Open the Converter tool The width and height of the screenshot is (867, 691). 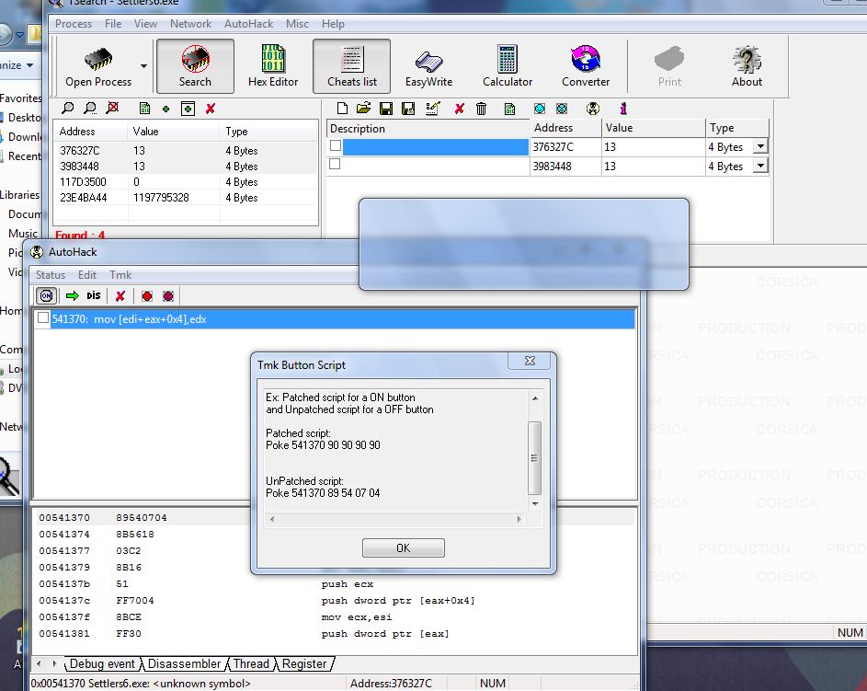[586, 66]
